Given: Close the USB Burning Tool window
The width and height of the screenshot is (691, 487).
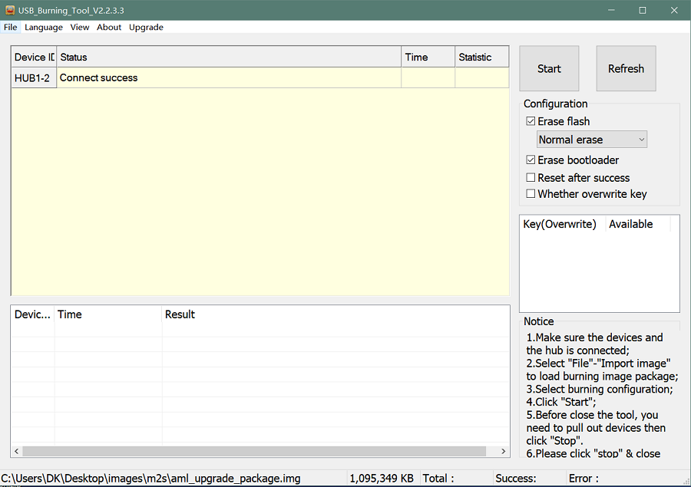Looking at the screenshot, I should click(x=674, y=10).
